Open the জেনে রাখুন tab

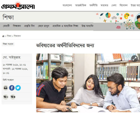[x=44, y=26]
